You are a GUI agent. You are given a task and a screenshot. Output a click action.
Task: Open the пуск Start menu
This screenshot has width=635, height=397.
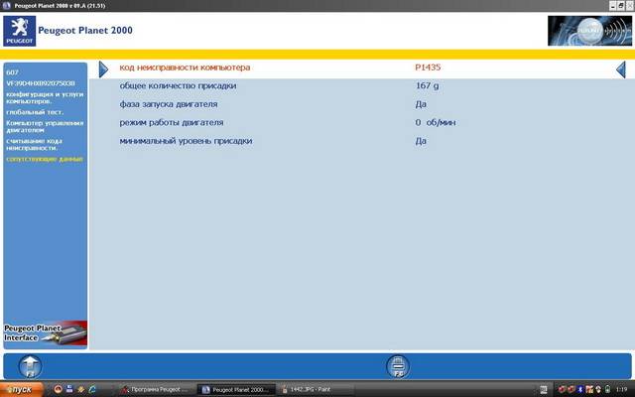tap(21, 389)
